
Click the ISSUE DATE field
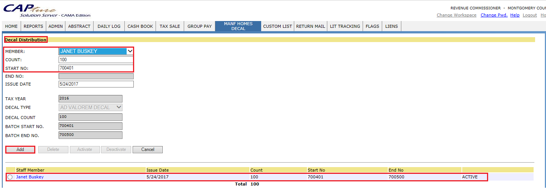click(x=96, y=84)
